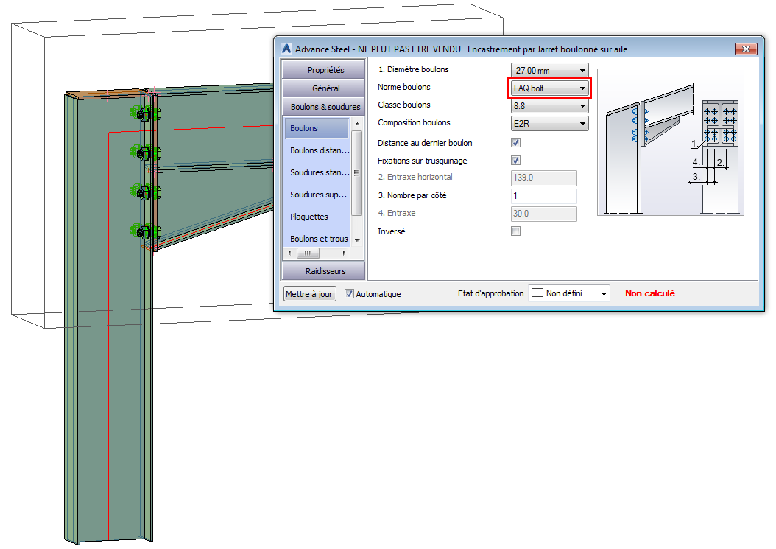Click left arrow of sidebar horizontal scrollbar
Viewport: 776px width, 549px height.
[x=289, y=253]
